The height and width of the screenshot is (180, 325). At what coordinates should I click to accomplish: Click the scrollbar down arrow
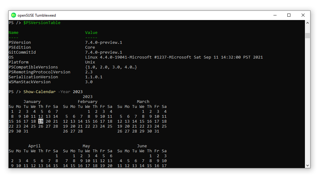pos(308,165)
